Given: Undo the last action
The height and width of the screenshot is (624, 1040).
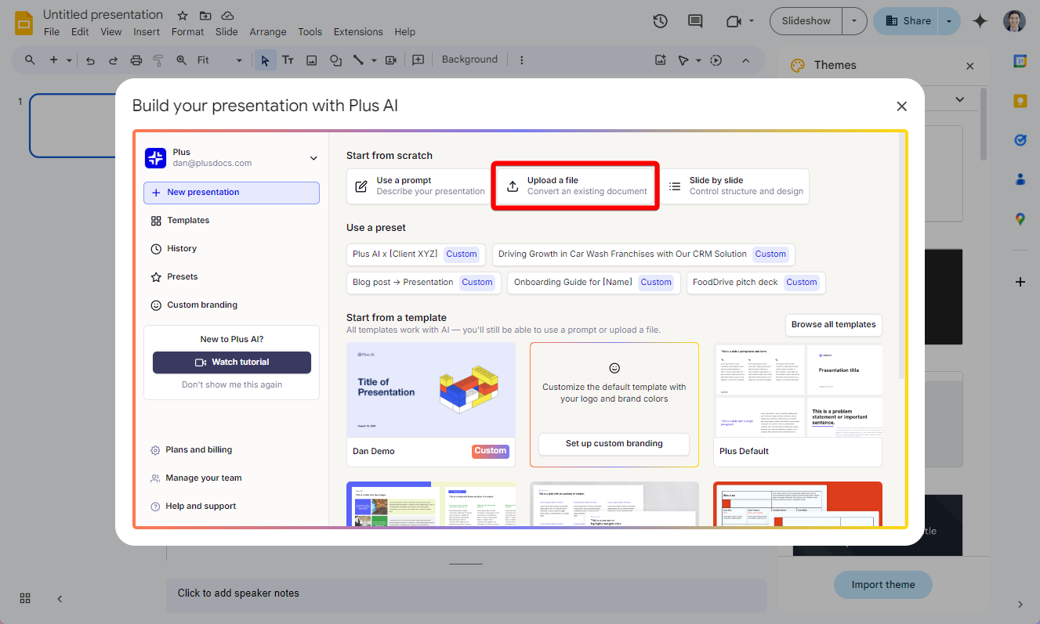Looking at the screenshot, I should tap(90, 60).
